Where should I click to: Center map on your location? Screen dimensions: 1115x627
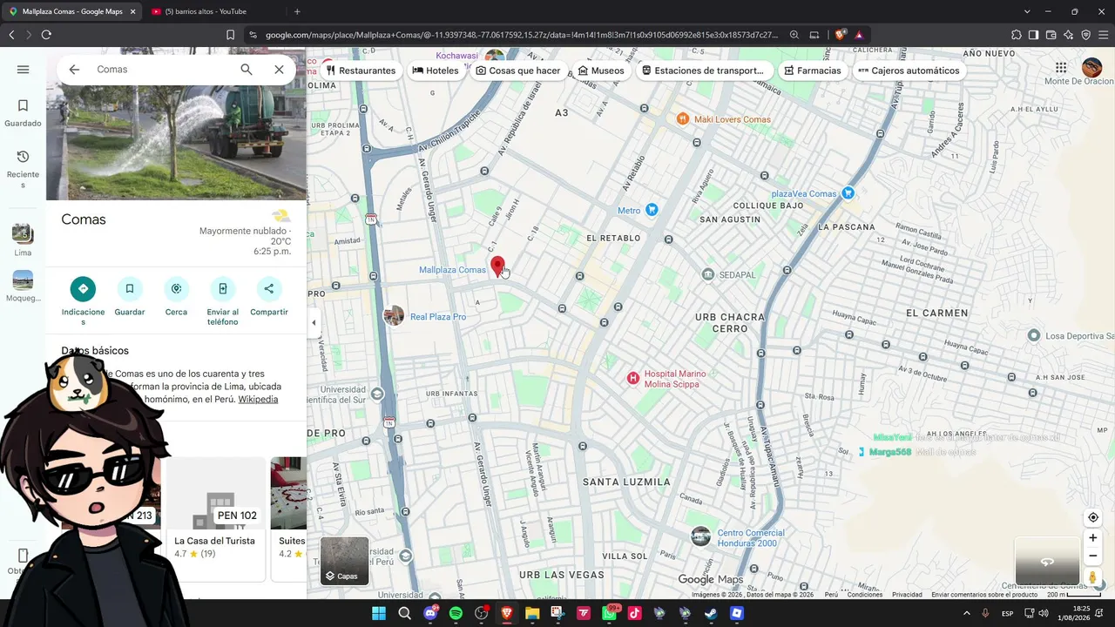point(1093,517)
